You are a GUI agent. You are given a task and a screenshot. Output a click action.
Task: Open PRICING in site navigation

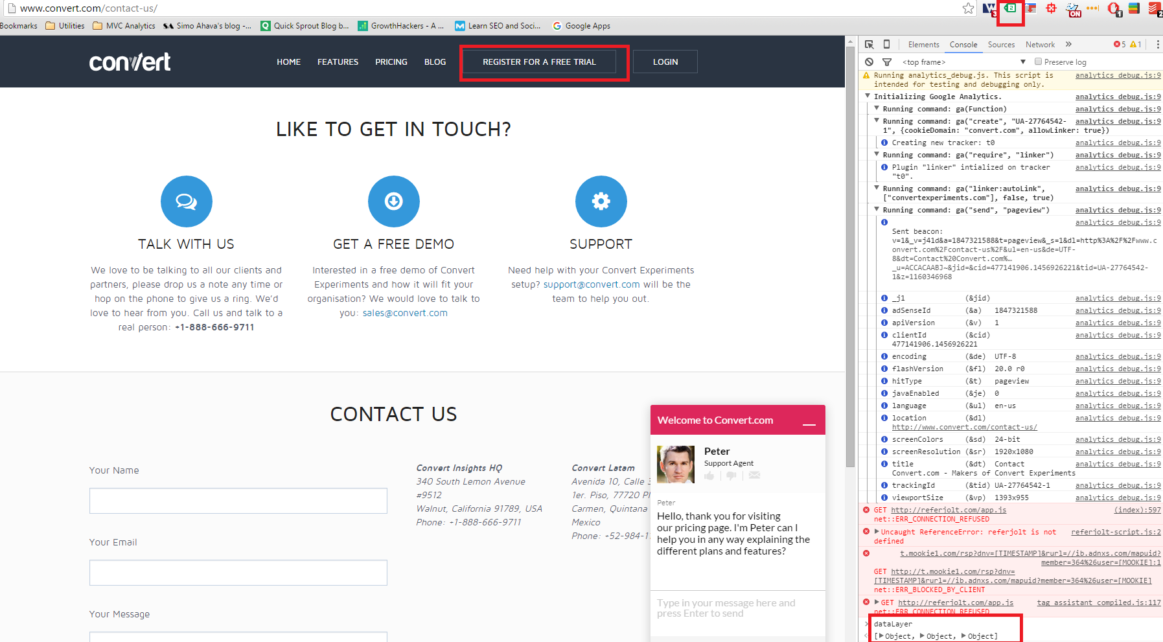391,62
